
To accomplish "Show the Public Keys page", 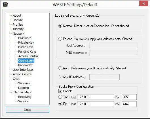I will pyautogui.click(x=26, y=47).
